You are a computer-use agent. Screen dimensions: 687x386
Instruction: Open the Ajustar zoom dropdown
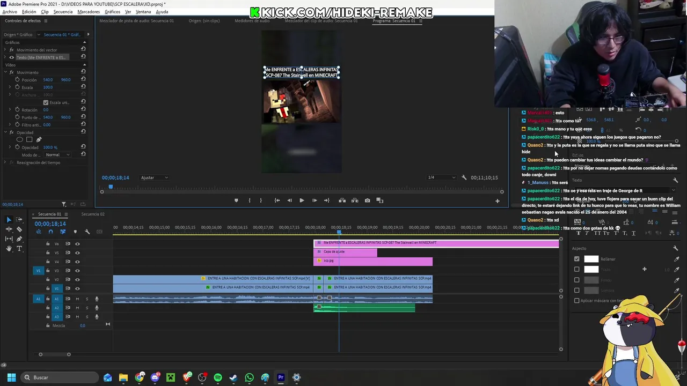tap(155, 177)
